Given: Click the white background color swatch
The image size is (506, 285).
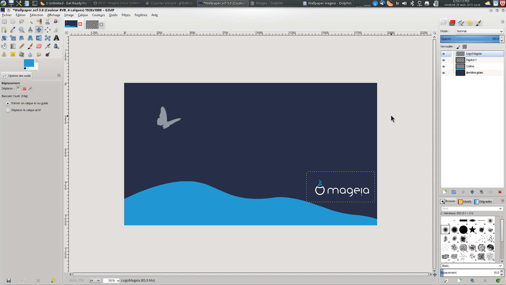Looking at the screenshot, I should pos(36,68).
